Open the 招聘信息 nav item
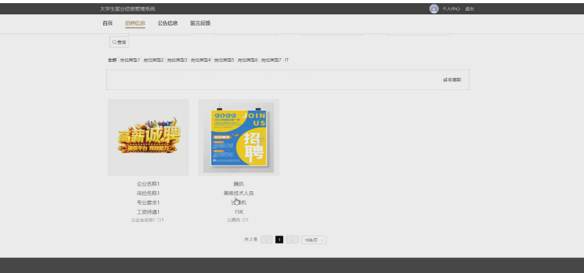584x273 pixels. coord(135,23)
